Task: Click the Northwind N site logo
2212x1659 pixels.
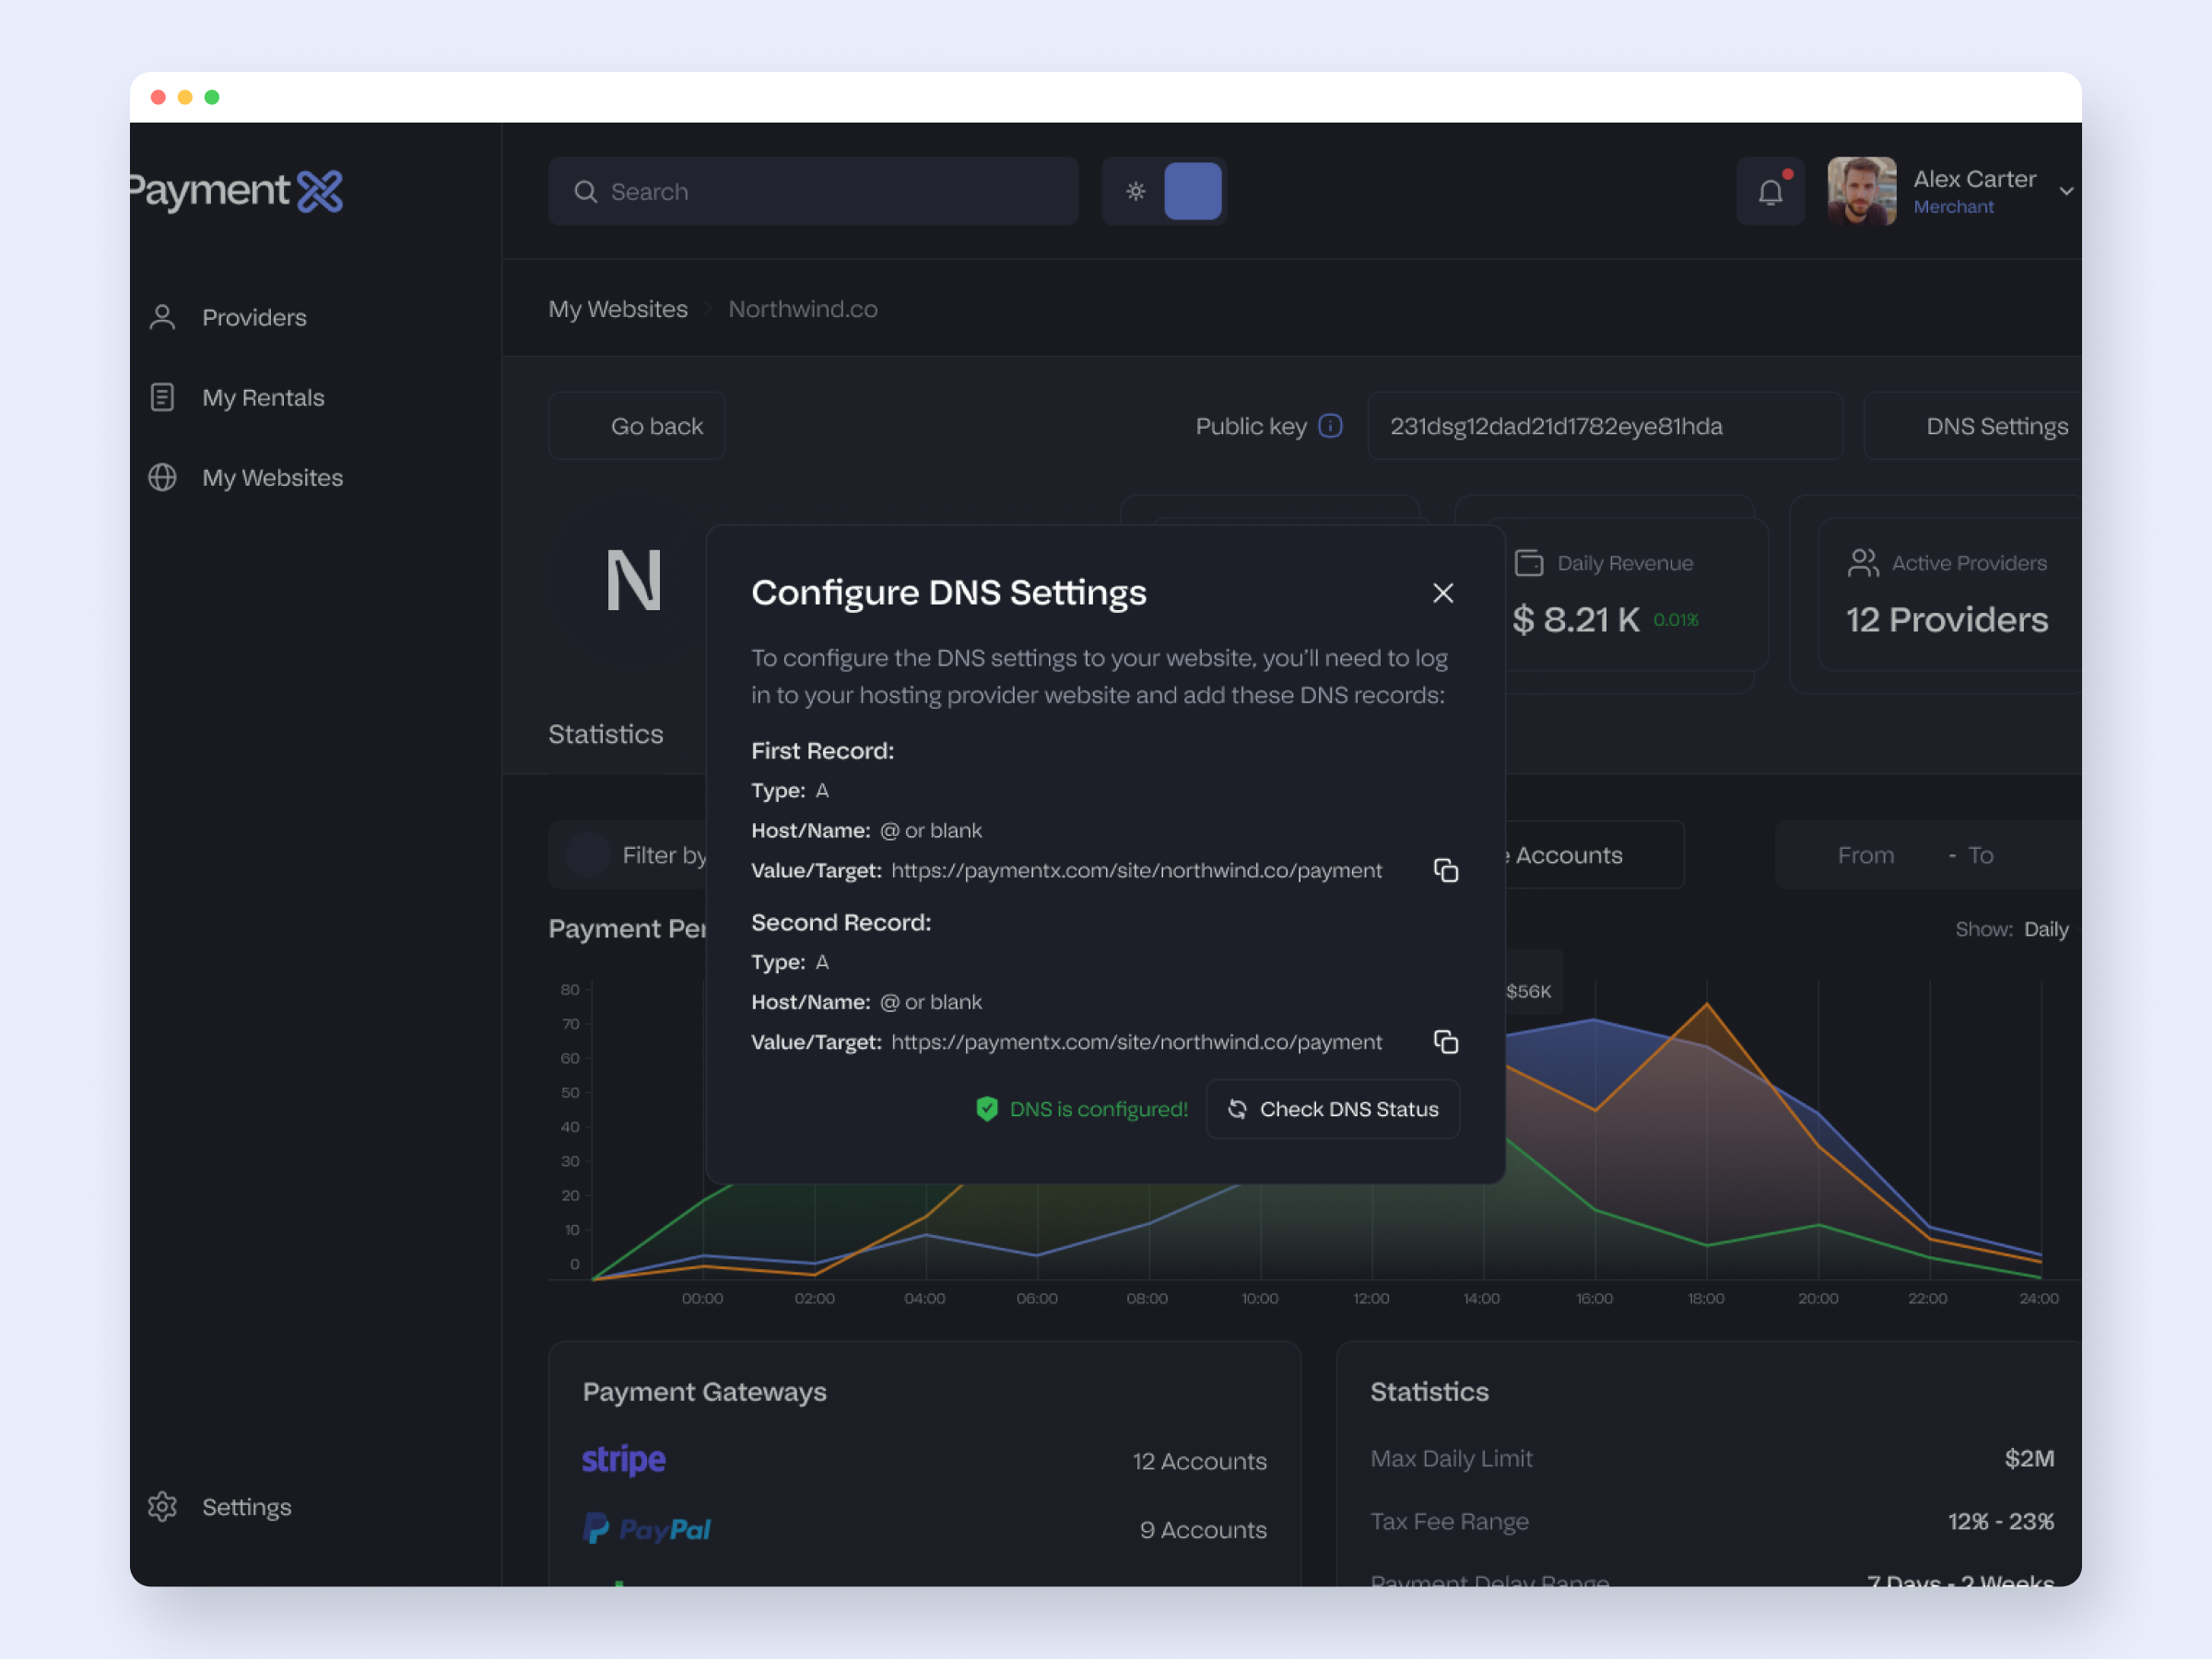Action: pos(634,581)
